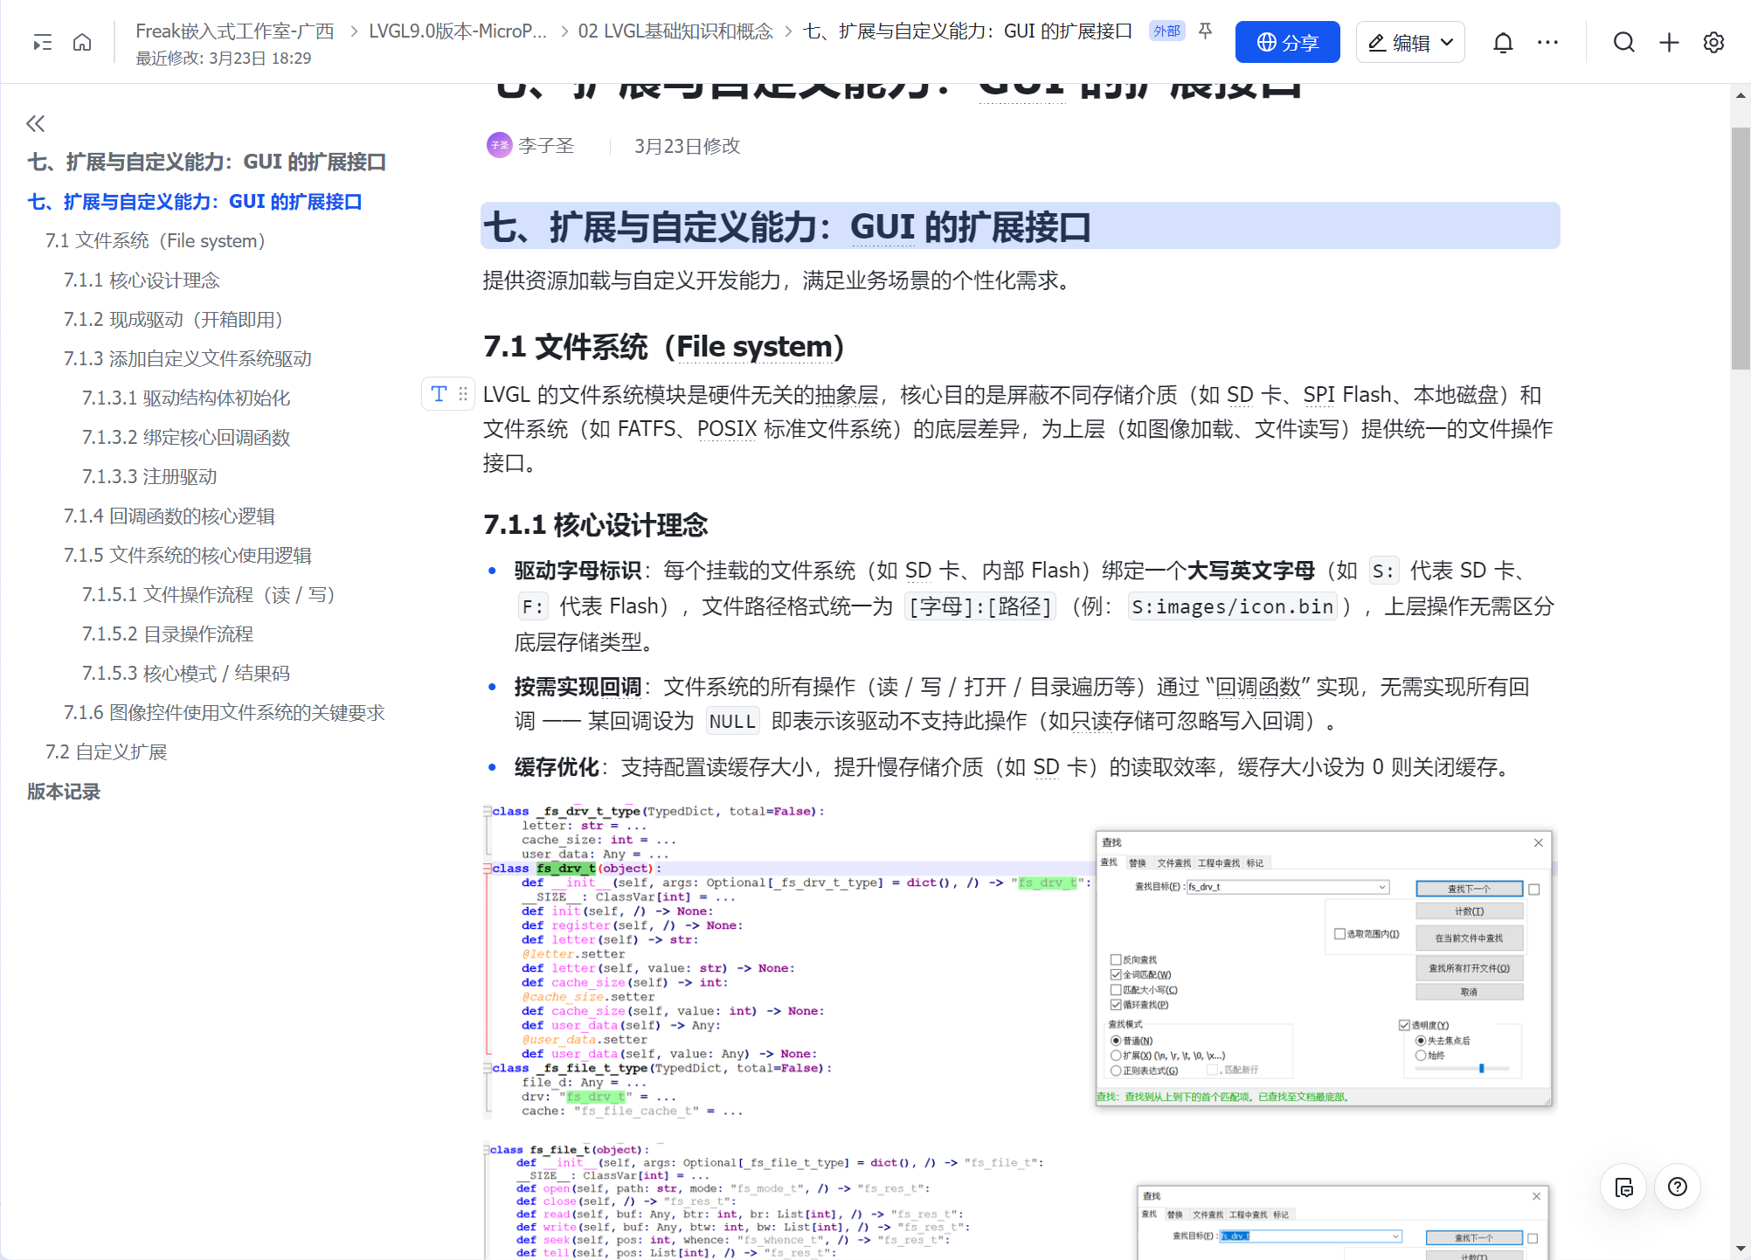Click the home icon in header
This screenshot has height=1260, width=1751.
coord(82,42)
